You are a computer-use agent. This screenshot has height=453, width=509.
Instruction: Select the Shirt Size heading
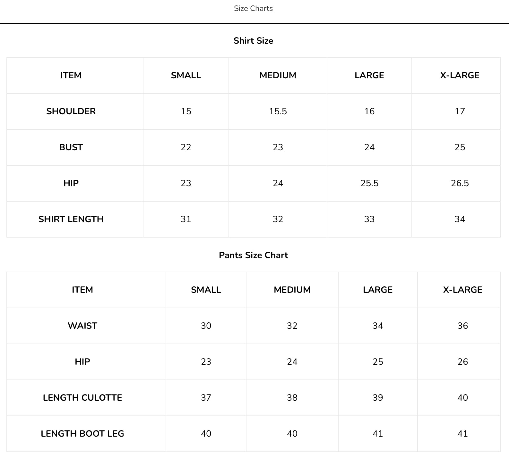253,41
